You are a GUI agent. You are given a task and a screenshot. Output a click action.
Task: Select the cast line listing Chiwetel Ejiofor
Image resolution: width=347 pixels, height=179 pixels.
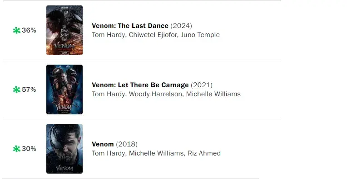(x=156, y=35)
